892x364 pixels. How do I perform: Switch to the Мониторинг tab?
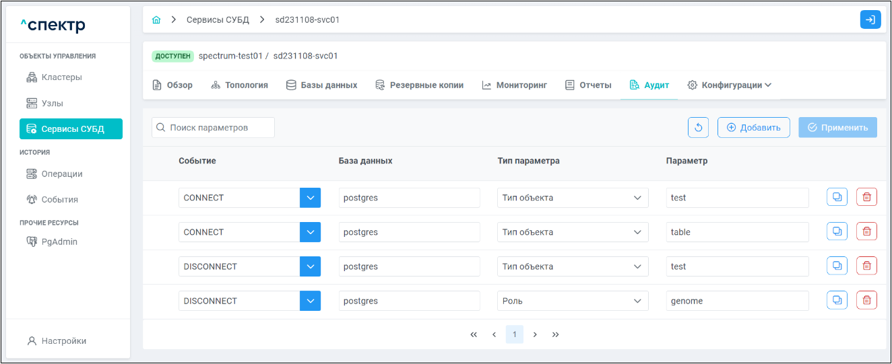[514, 85]
